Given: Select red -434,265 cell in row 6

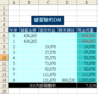Looking at the screenshot, I should click(x=87, y=35).
